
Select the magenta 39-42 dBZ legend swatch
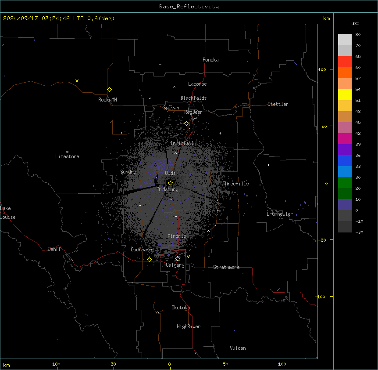pos(345,138)
